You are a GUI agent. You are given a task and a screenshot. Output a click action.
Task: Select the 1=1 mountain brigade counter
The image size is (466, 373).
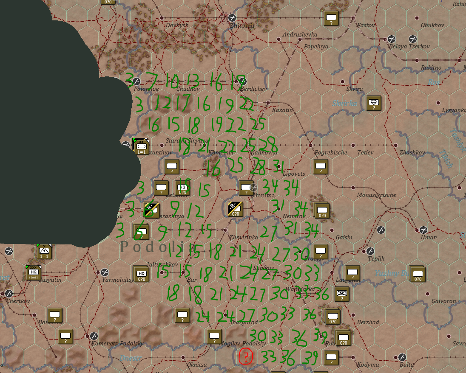[44, 252]
